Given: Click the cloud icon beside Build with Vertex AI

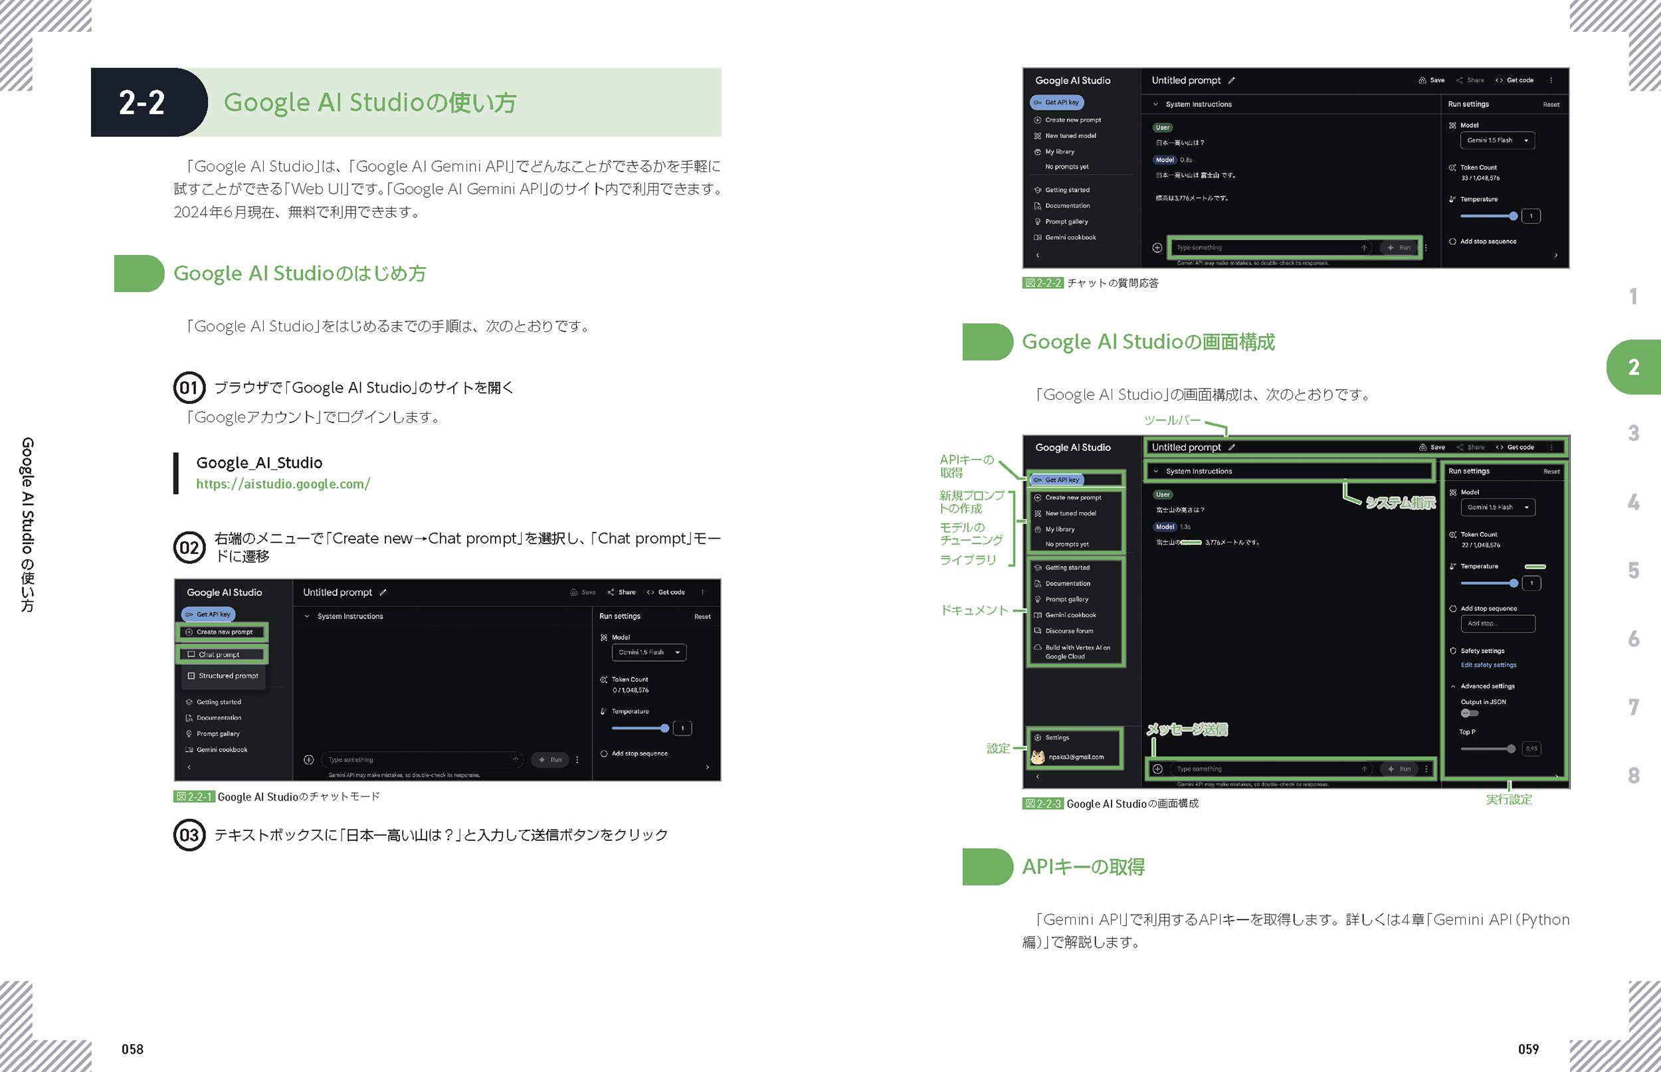Looking at the screenshot, I should [x=1037, y=648].
